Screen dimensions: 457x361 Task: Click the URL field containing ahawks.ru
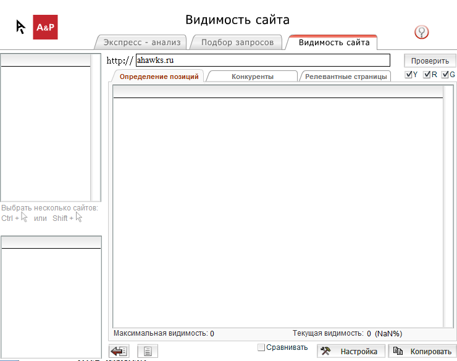point(262,60)
